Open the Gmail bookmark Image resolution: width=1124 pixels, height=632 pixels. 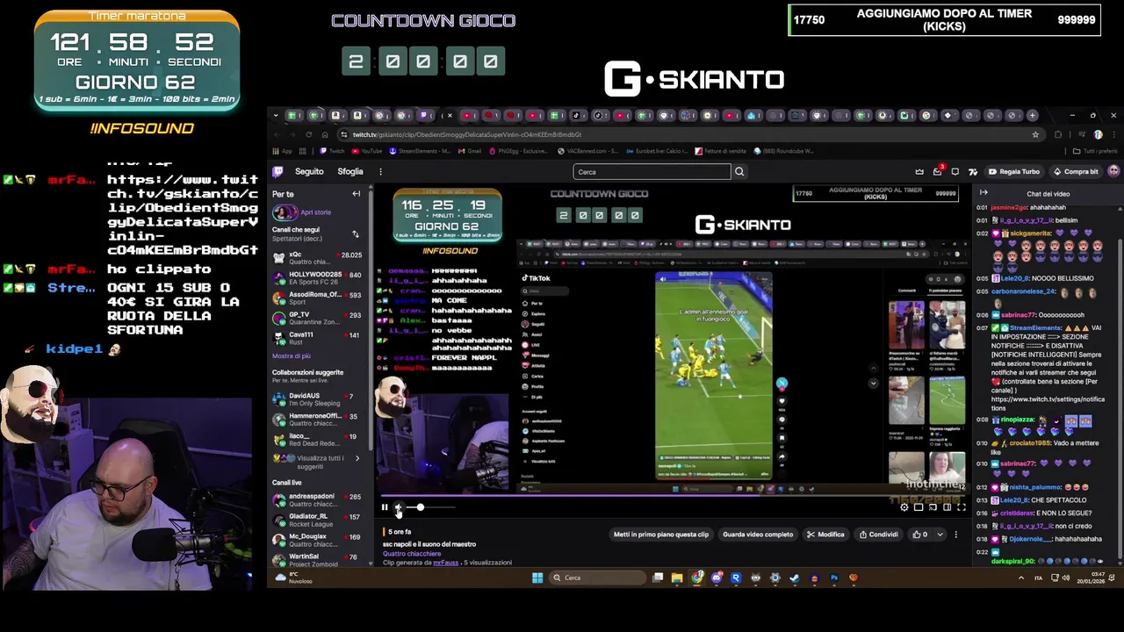coord(469,151)
